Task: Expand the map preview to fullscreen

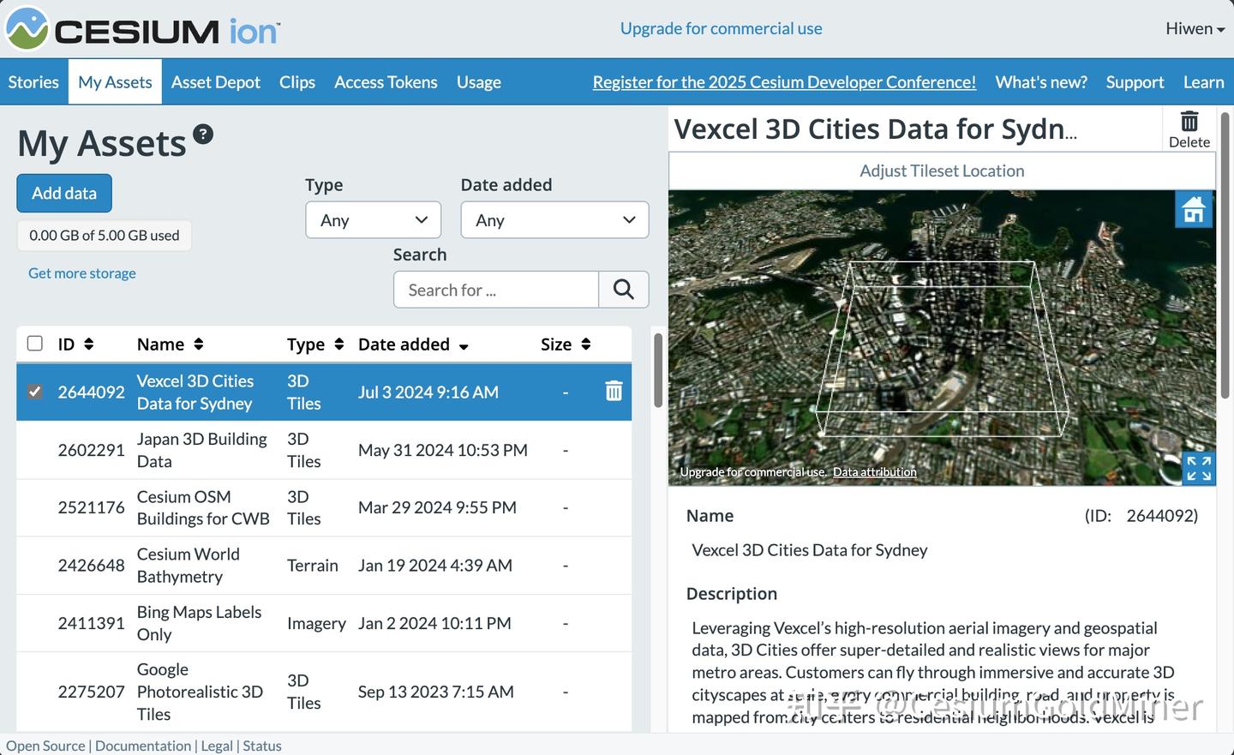Action: tap(1198, 468)
